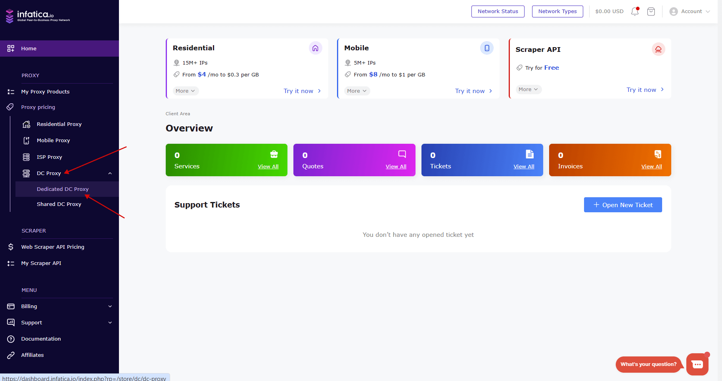Click the Billing card icon
The width and height of the screenshot is (722, 381).
[11, 307]
